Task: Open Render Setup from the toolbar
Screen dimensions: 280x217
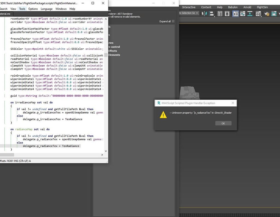Action: (268, 14)
